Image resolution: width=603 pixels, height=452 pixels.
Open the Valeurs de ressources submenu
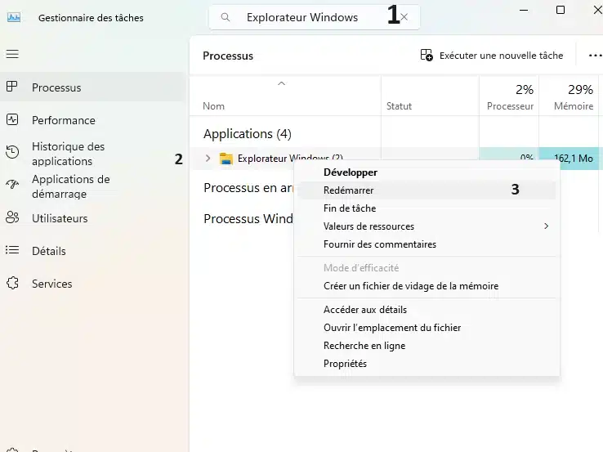pos(427,226)
